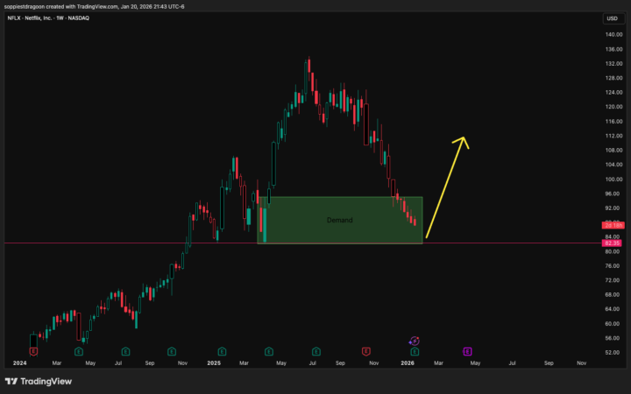Image resolution: width=631 pixels, height=394 pixels.
Task: Click the 64.00 price axis label
Action: coord(613,309)
